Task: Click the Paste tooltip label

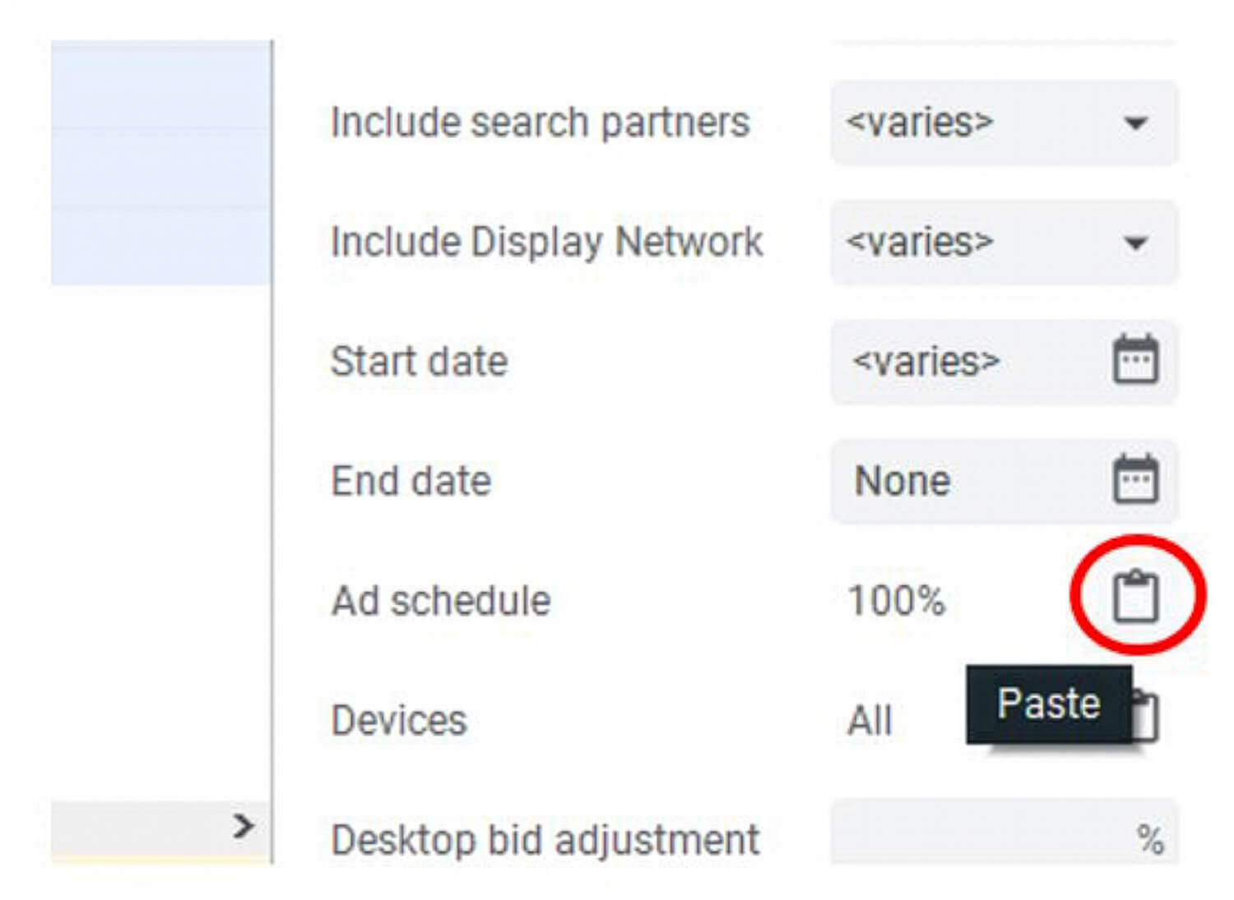Action: pyautogui.click(x=1048, y=704)
